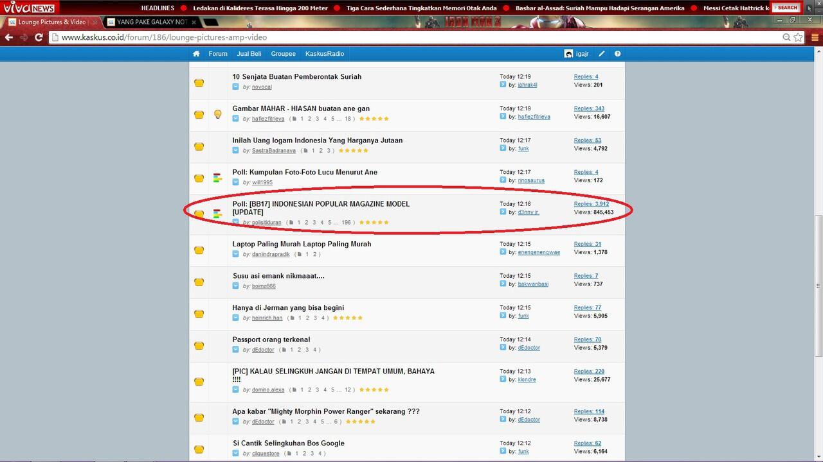Click the first-post icon before novocal
823x462 pixels.
pyautogui.click(x=236, y=87)
